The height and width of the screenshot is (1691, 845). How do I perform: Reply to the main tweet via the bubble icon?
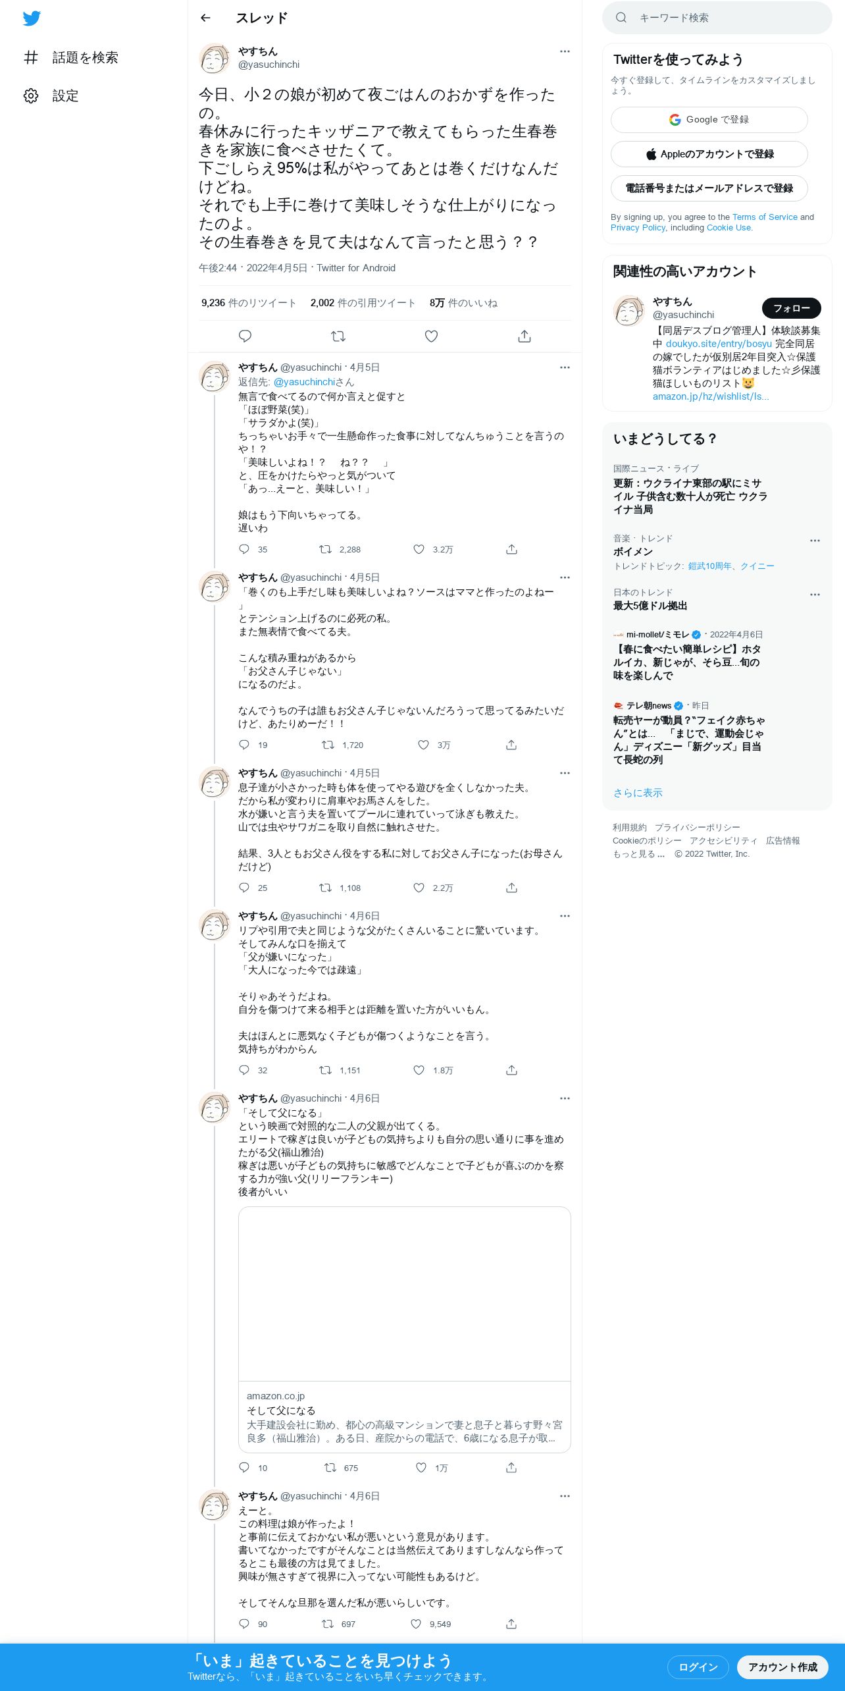245,336
